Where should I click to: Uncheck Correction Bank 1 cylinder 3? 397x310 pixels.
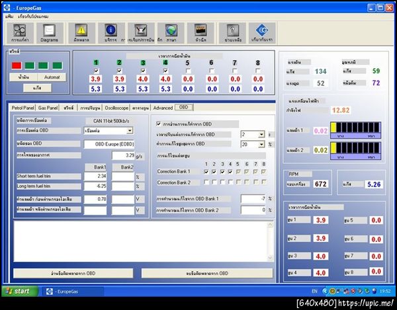pyautogui.click(x=222, y=172)
